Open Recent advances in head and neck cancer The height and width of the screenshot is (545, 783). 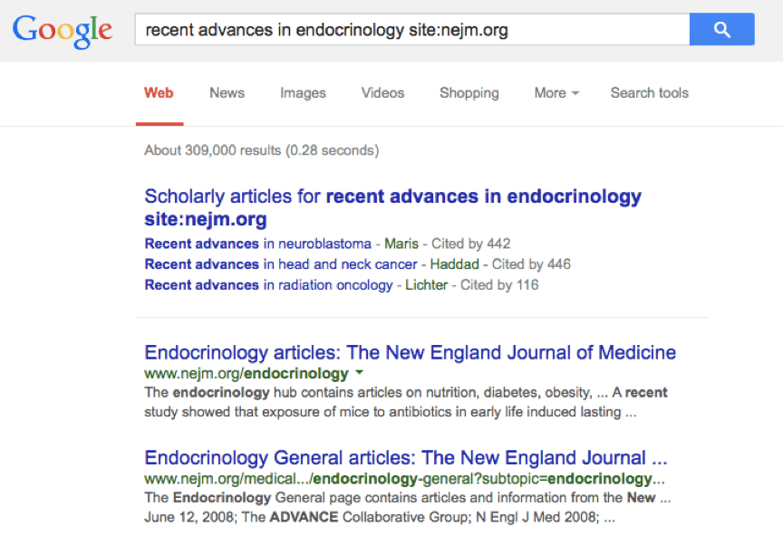[x=281, y=263]
